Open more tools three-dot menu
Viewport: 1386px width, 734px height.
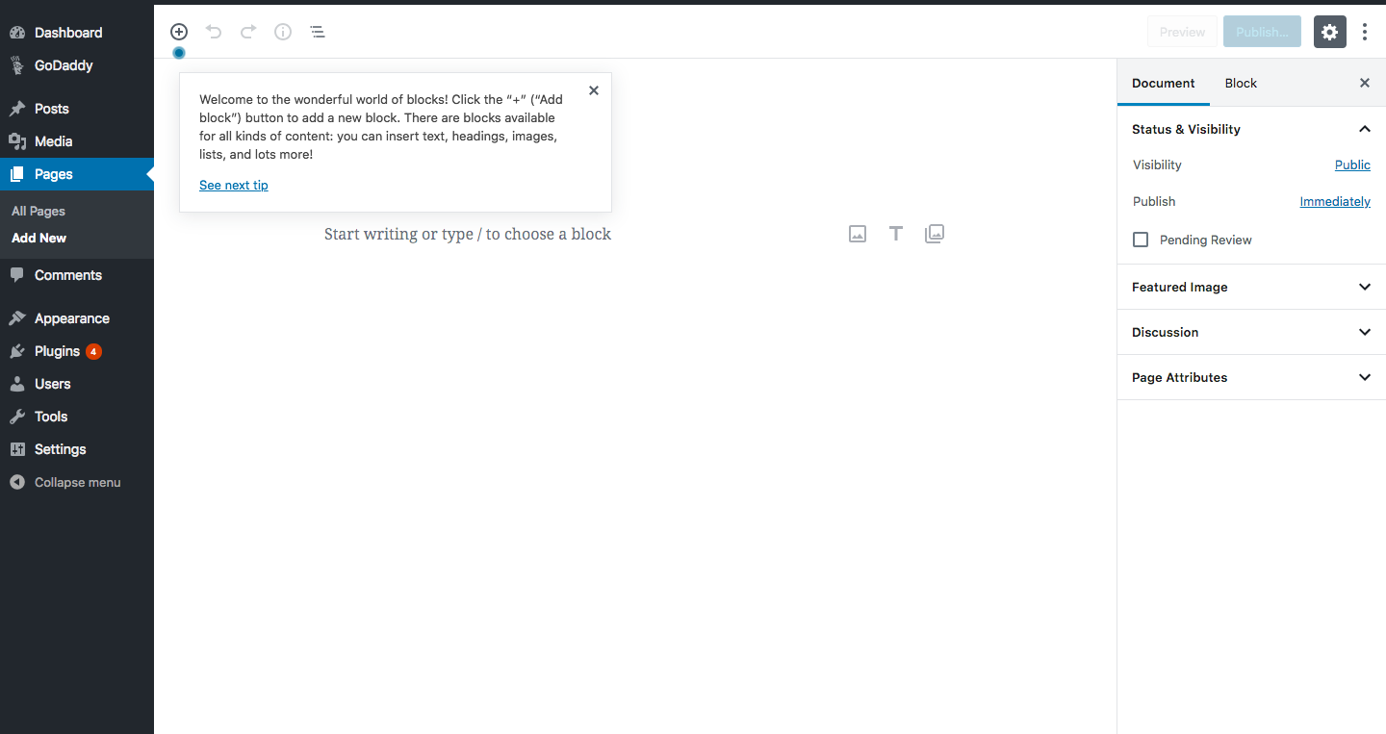click(x=1365, y=32)
